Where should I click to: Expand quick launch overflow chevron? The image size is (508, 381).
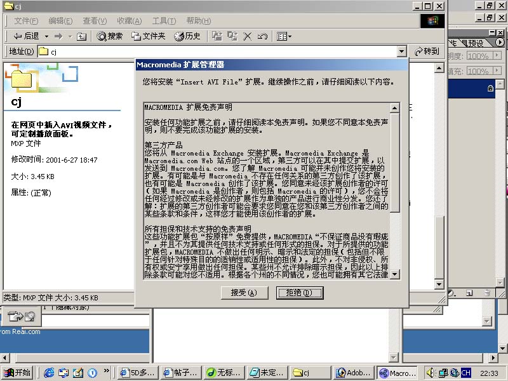point(106,371)
